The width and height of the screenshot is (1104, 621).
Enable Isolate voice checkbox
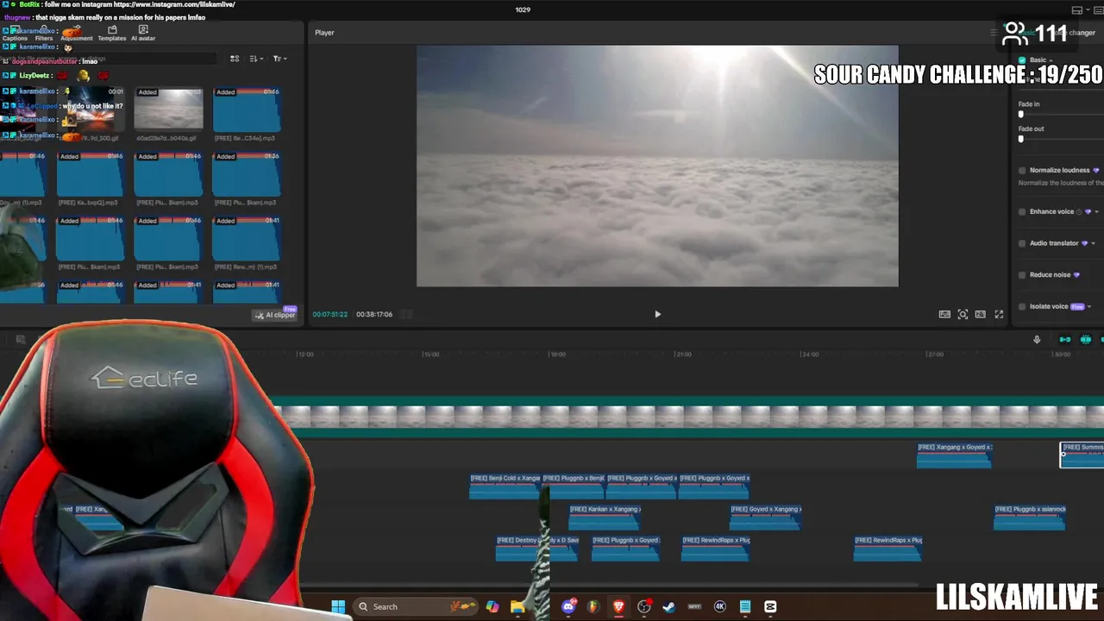pyautogui.click(x=1022, y=306)
